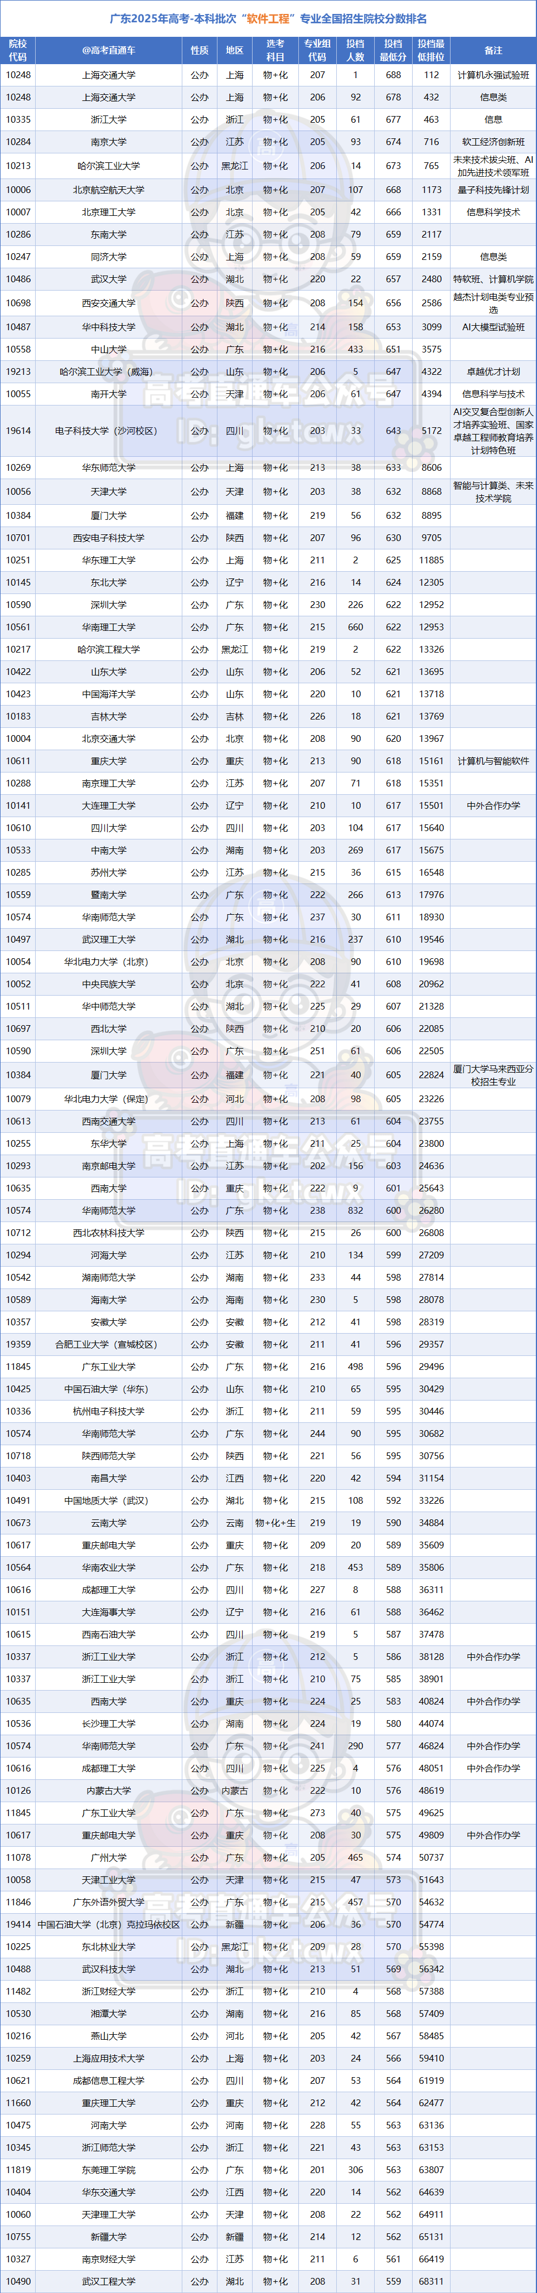537x2293 pixels.
Task: Click the 性质 column header
Action: pyautogui.click(x=200, y=51)
